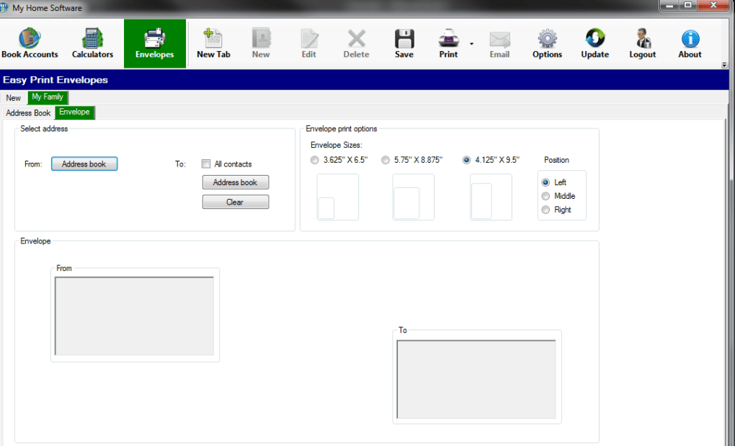Screen dimensions: 735x446
Task: Logout of My Home Software
Action: pyautogui.click(x=642, y=43)
